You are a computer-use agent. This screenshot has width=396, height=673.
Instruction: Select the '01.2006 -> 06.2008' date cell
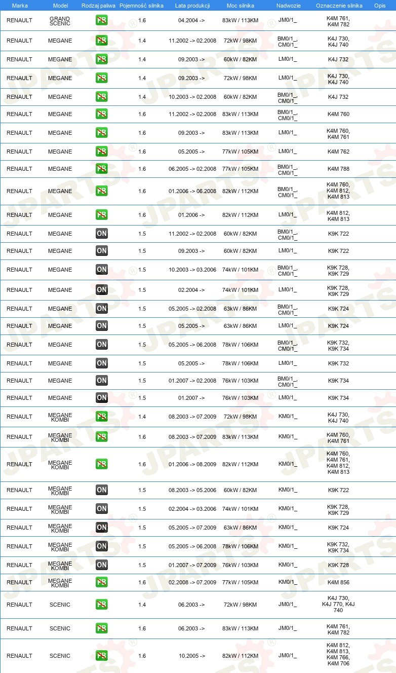point(192,191)
